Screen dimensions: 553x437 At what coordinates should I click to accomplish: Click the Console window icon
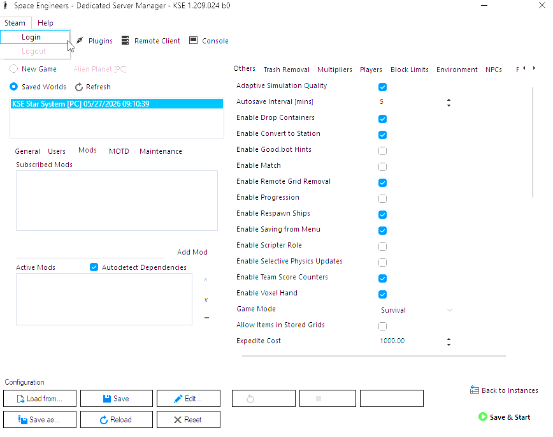(x=193, y=40)
